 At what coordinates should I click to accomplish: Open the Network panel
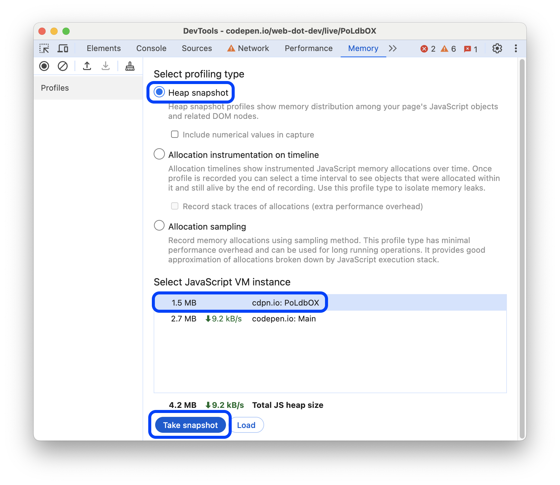coord(253,48)
